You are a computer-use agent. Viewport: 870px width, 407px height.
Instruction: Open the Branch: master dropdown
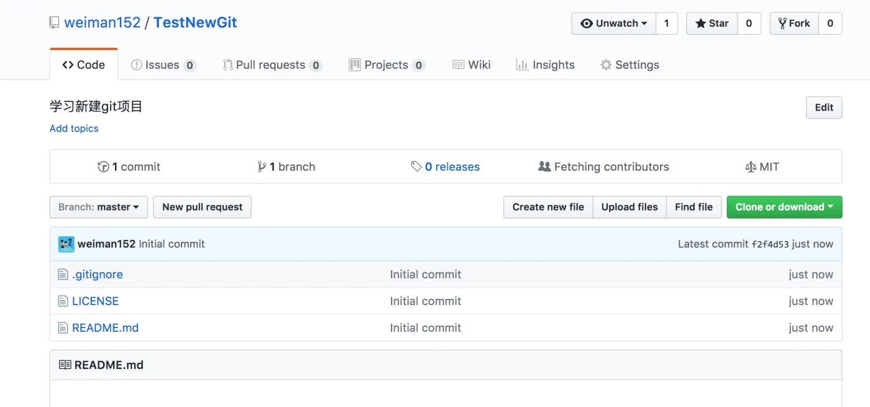[99, 207]
